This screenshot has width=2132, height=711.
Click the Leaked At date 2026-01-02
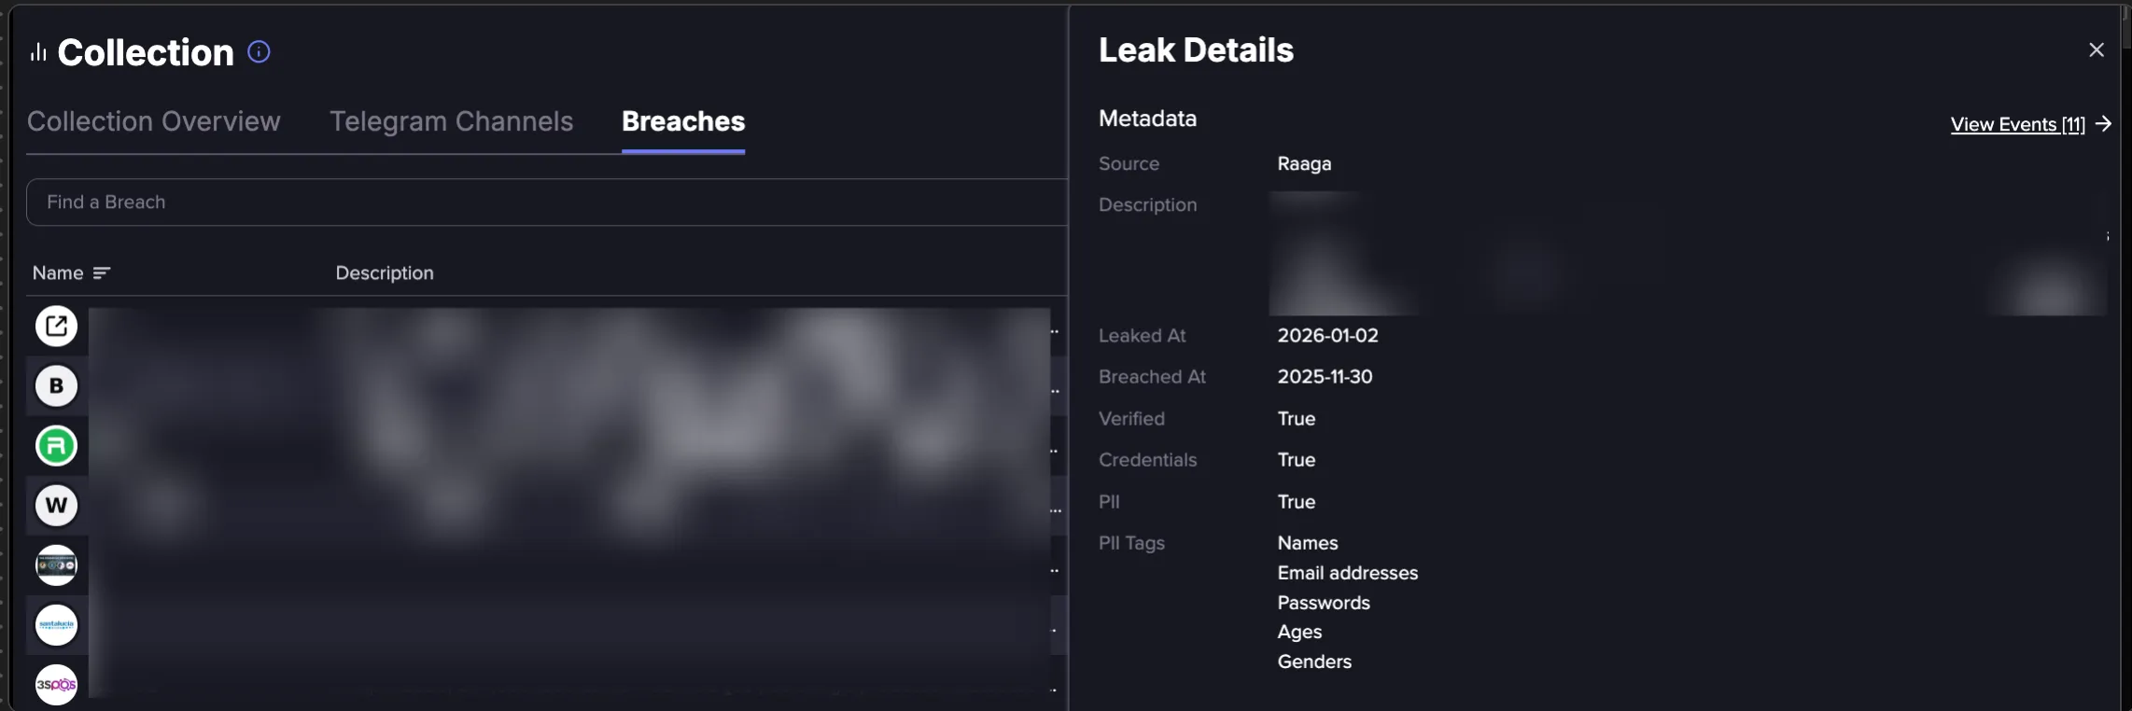click(x=1327, y=335)
